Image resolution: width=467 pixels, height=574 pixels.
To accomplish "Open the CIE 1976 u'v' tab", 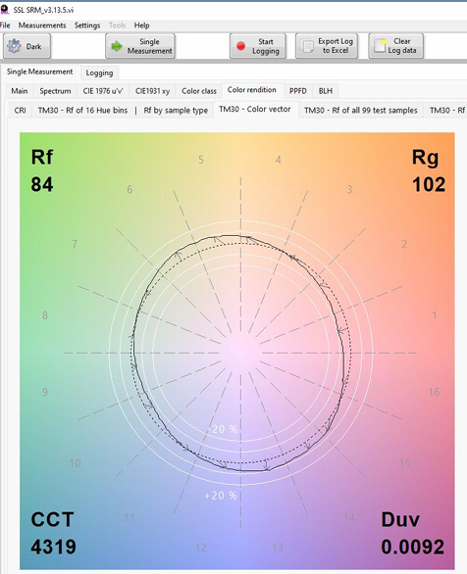I will point(103,91).
